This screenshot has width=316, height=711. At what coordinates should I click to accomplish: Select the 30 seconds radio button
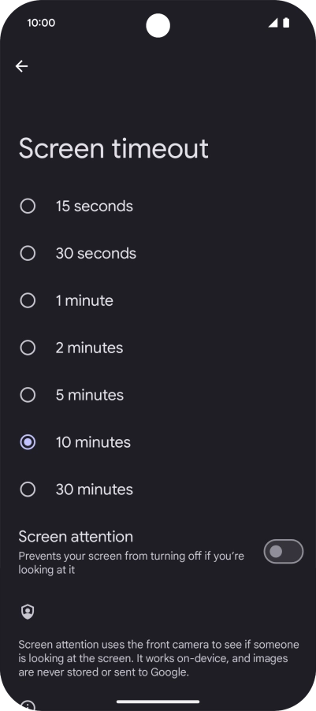tap(28, 254)
